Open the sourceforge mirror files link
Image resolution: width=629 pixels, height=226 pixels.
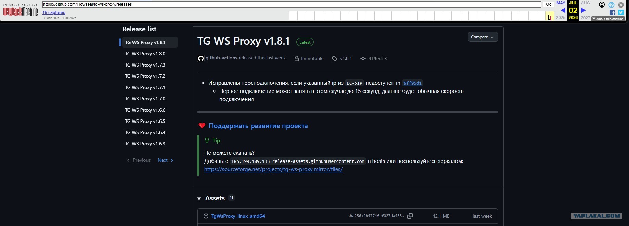coord(273,169)
